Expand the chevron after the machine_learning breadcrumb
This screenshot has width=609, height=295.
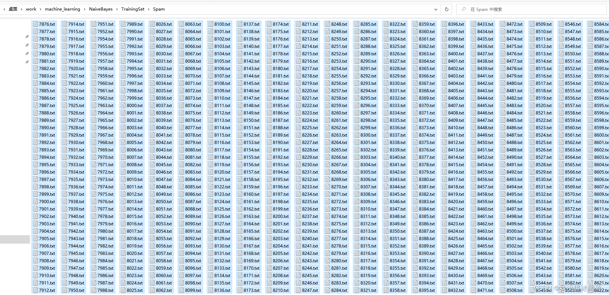(x=84, y=10)
